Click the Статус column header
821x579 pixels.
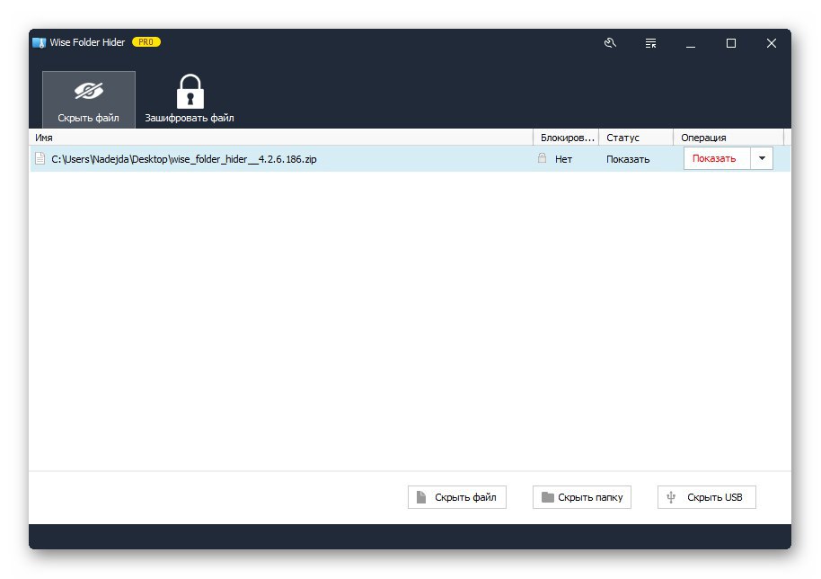pos(636,138)
